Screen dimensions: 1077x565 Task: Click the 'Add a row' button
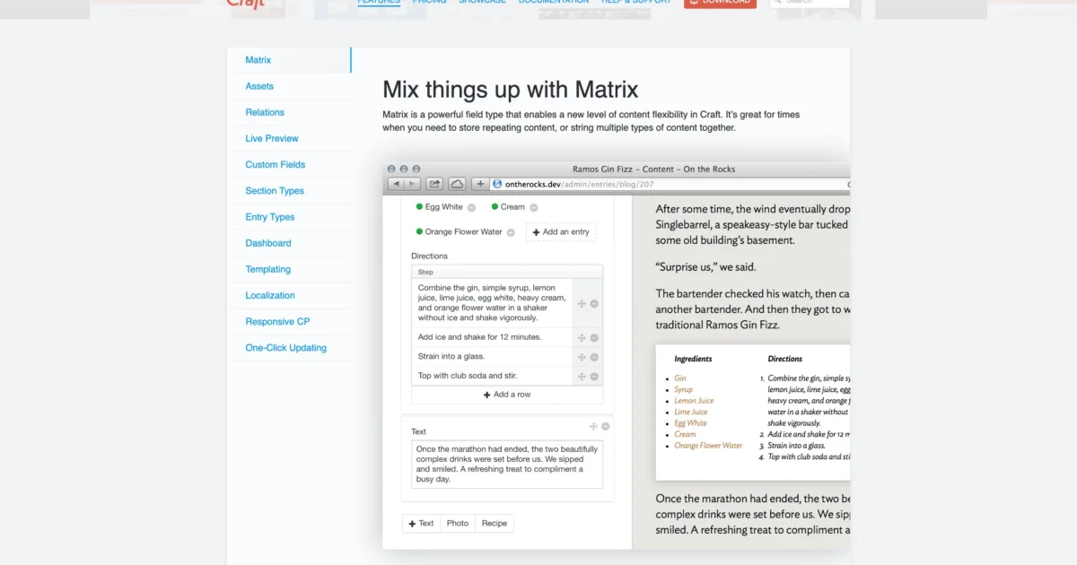pos(507,395)
